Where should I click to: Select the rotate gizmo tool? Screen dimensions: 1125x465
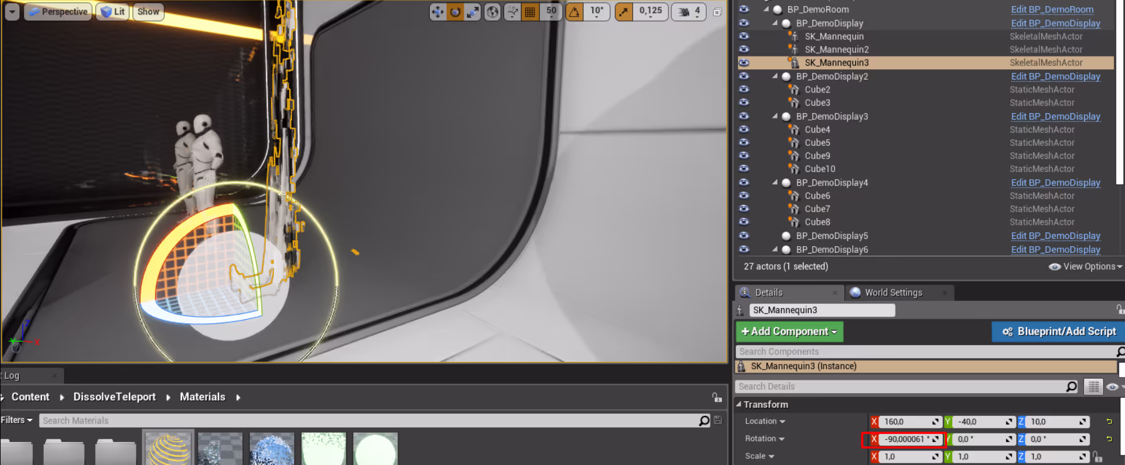pos(455,12)
